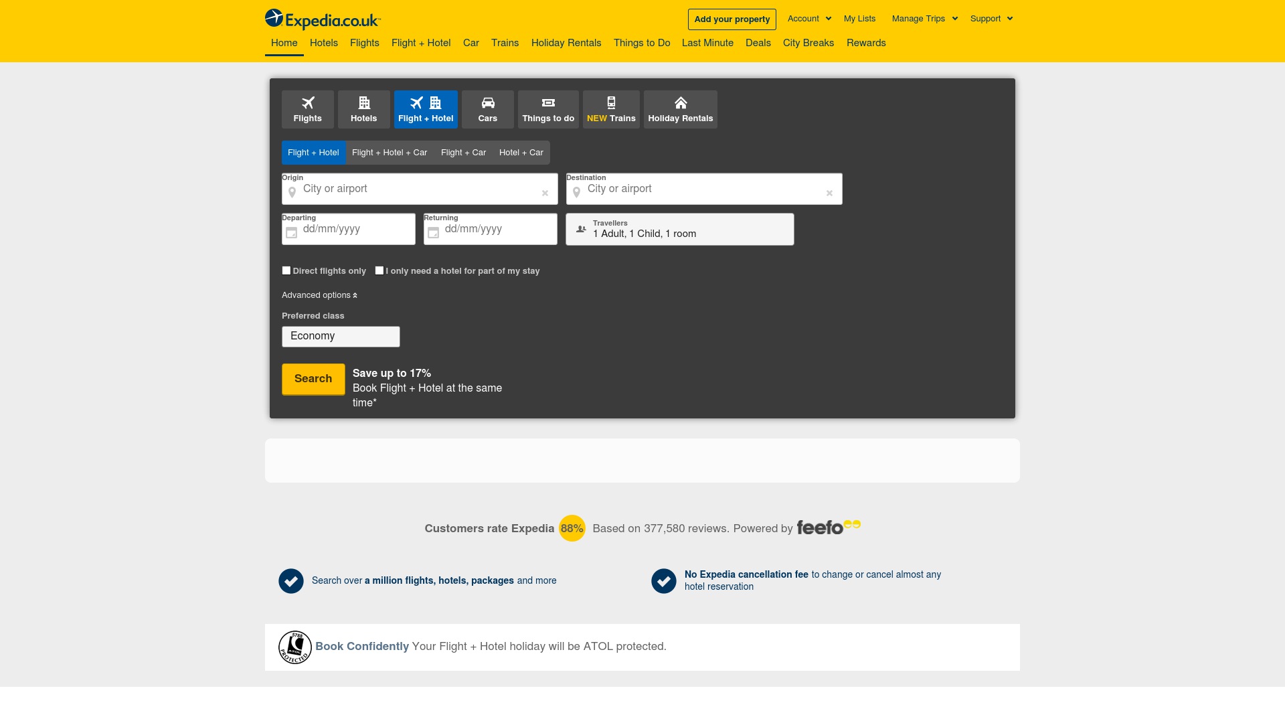Image resolution: width=1285 pixels, height=723 pixels.
Task: Select the Flight + Hotel package sub-tab
Action: coord(313,153)
